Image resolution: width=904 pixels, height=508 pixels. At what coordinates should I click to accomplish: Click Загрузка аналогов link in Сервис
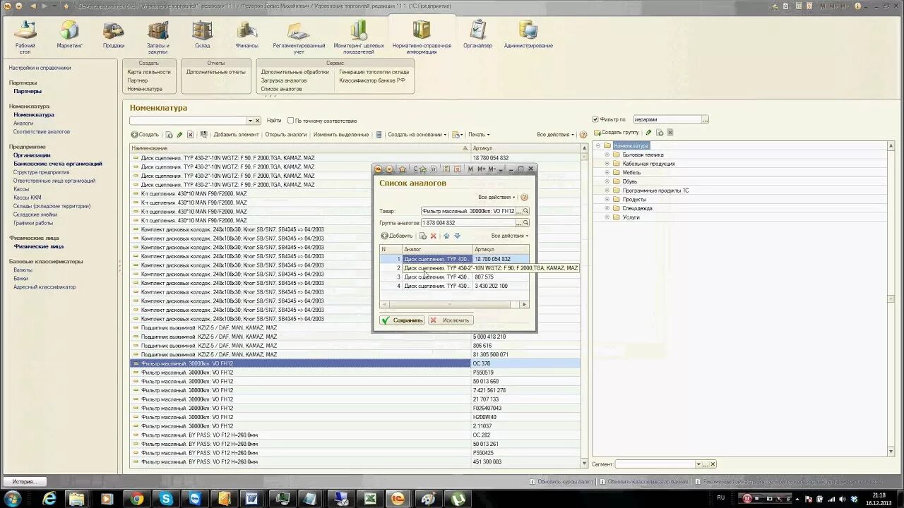(284, 80)
